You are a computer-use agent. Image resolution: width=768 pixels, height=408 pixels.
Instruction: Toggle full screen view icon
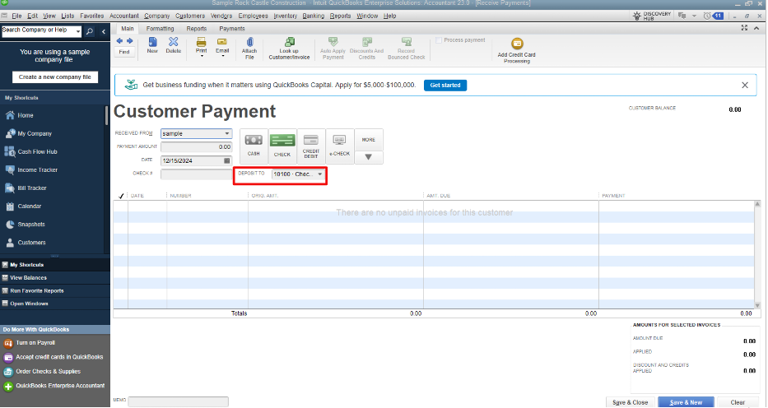(744, 28)
